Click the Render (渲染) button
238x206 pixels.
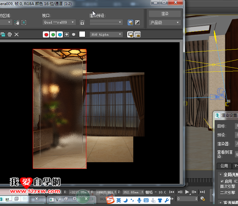[165, 14]
